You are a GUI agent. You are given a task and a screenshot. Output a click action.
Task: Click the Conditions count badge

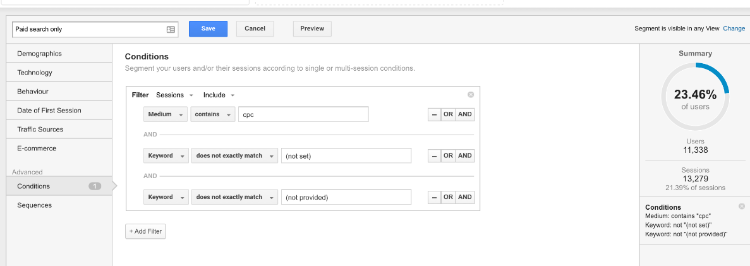[95, 186]
